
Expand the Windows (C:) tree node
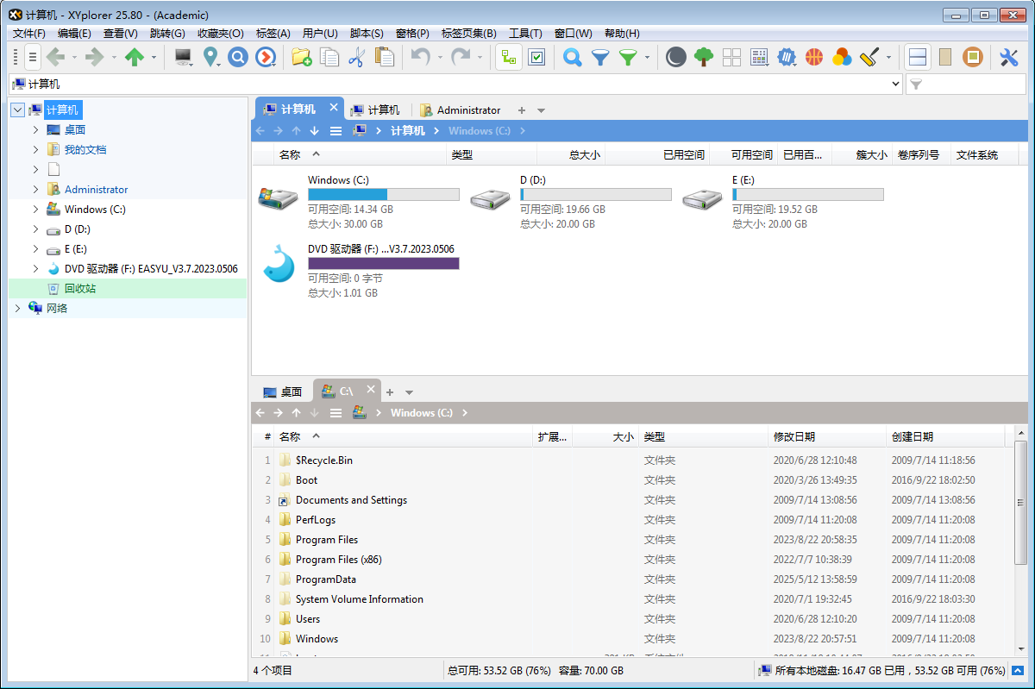[35, 210]
